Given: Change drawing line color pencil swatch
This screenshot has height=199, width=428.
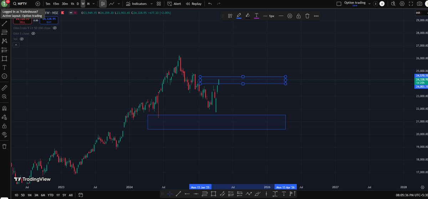Looking at the screenshot, I should click(239, 16).
